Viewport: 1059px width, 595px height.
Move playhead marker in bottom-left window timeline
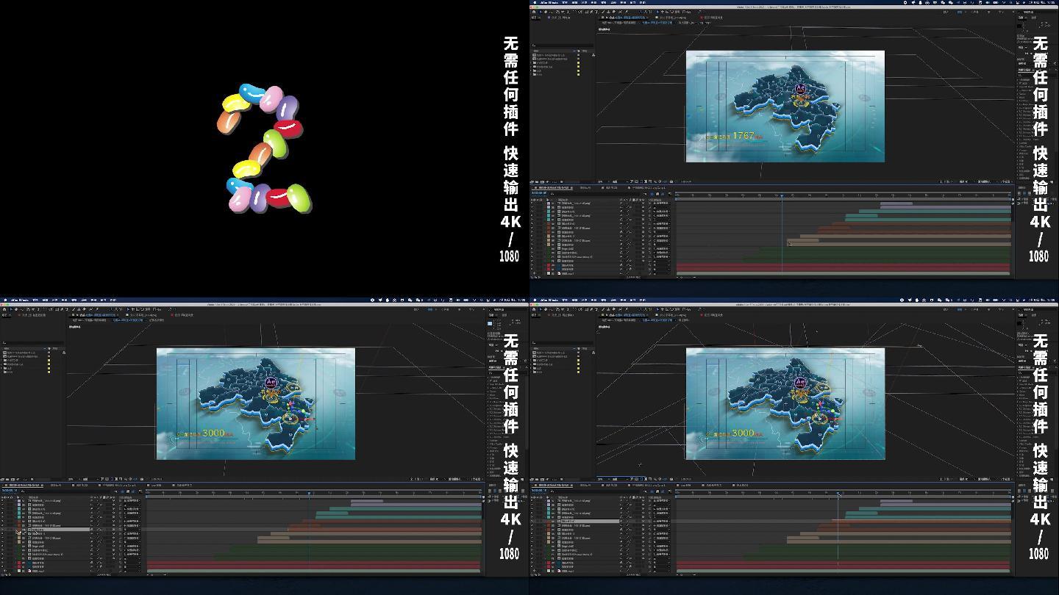309,493
